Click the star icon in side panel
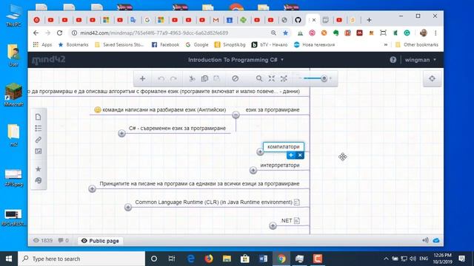Image resolution: width=474 pixels, height=266 pixels. tap(38, 169)
